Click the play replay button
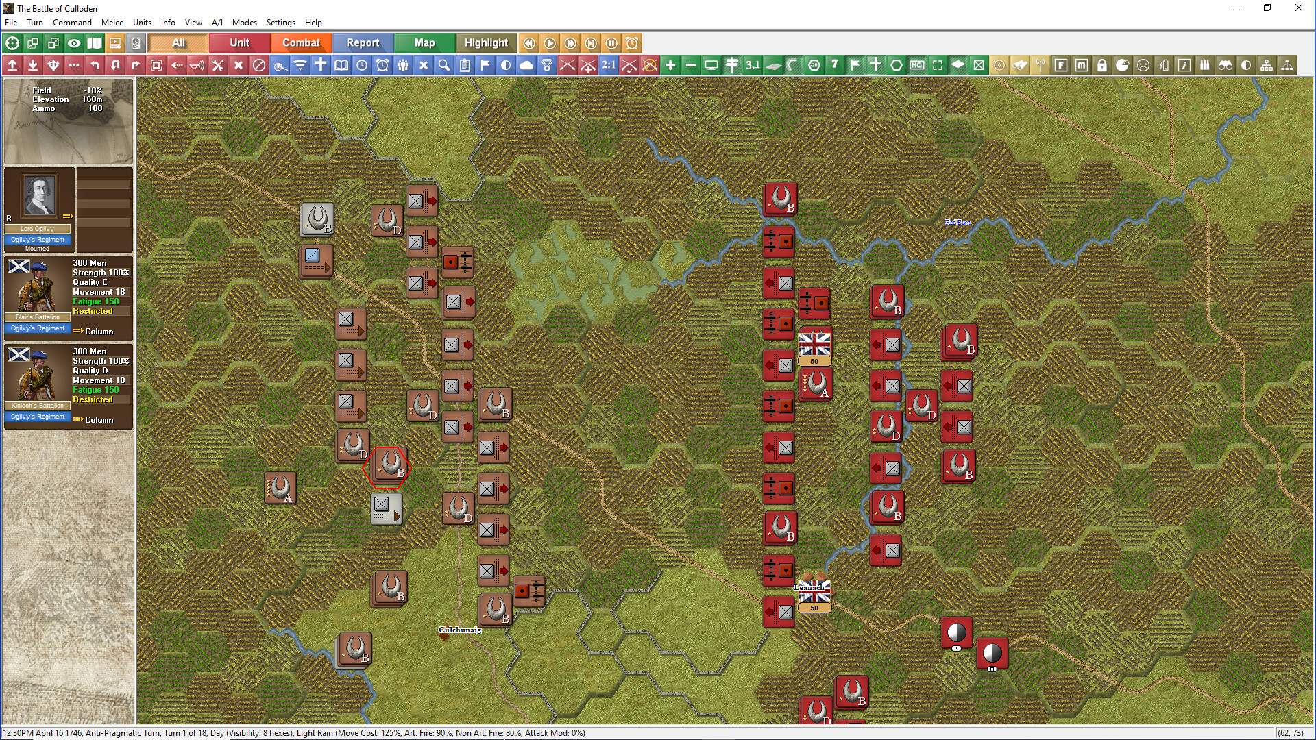1316x740 pixels. (550, 43)
